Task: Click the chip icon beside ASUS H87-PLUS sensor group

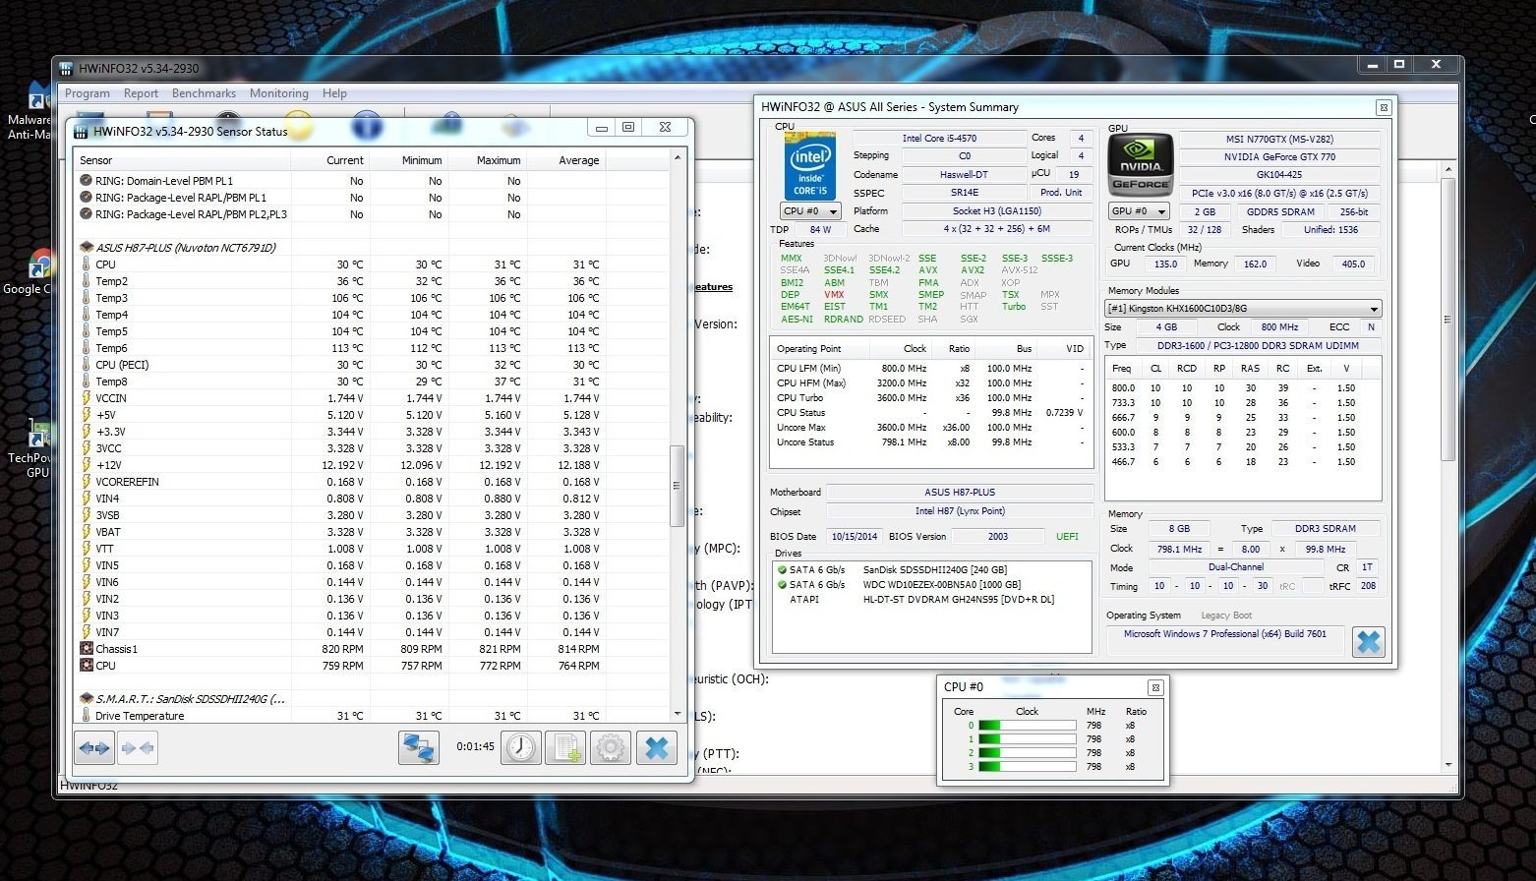Action: [x=87, y=248]
